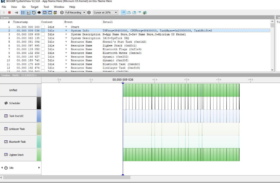280x183 pixels.
Task: Click the Zigbee Stack task icon
Action: pyautogui.click(x=6, y=155)
